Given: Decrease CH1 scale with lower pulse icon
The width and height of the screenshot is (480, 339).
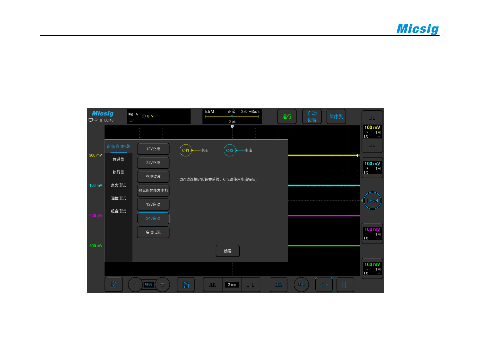Looking at the screenshot, I should (x=372, y=146).
